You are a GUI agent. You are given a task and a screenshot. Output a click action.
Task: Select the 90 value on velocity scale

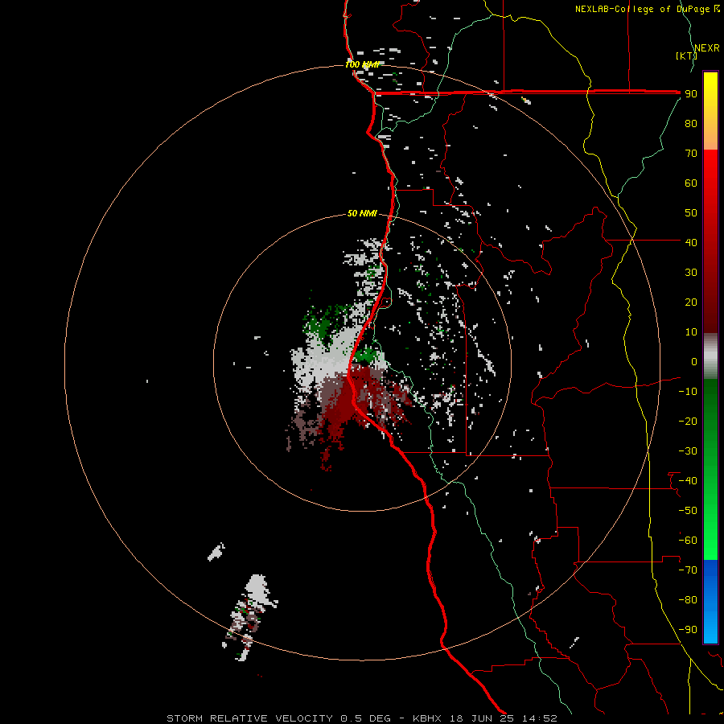[691, 94]
